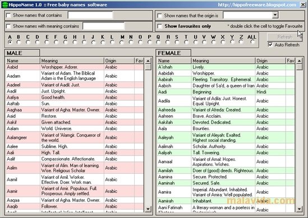
Task: Click female list scroll-up arrow
Action: click(x=300, y=61)
